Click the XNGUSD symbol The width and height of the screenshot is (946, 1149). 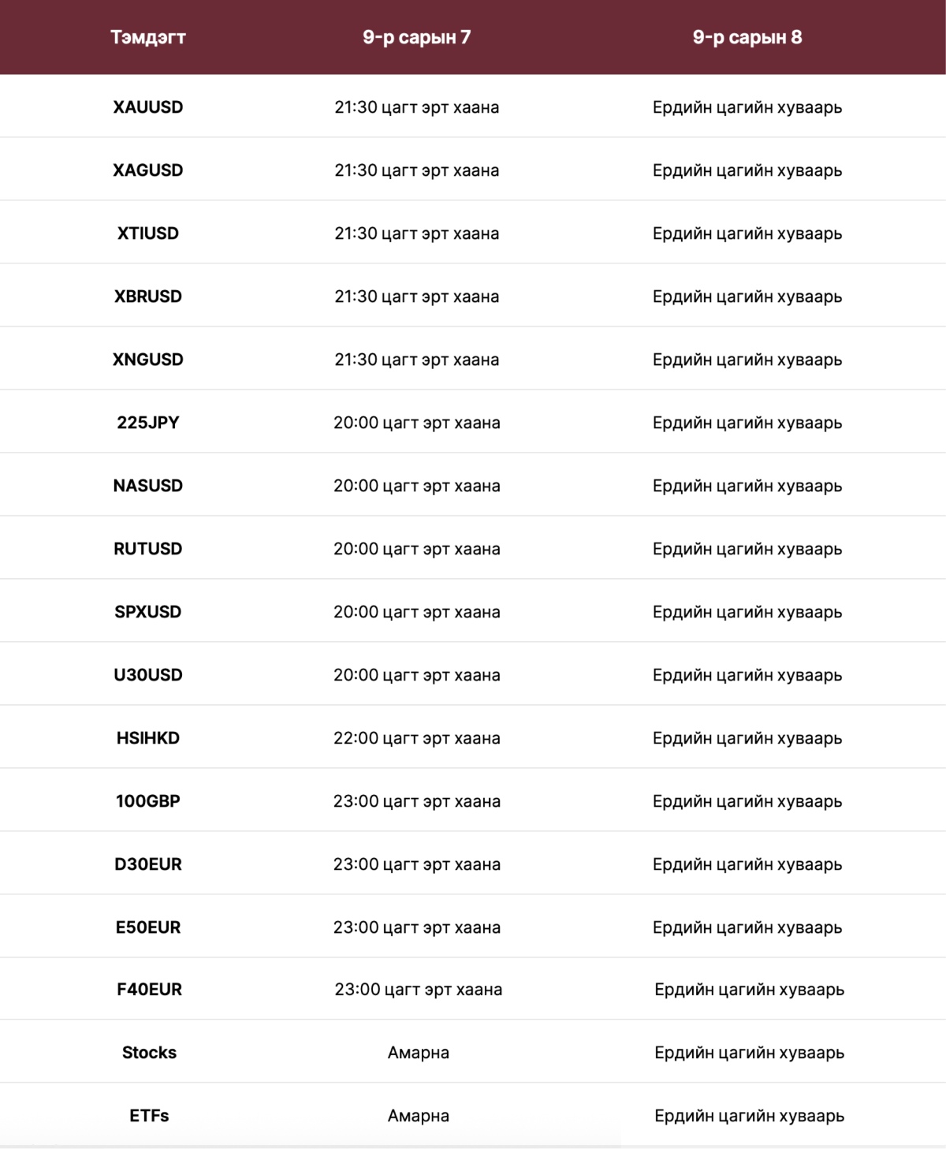click(148, 360)
